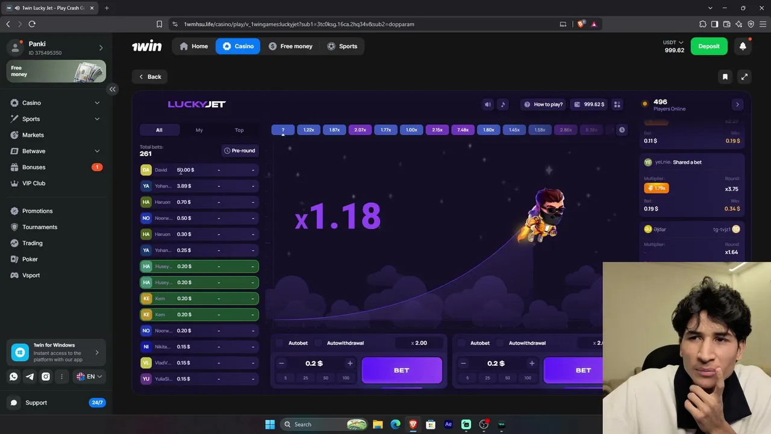Reload the page in the browser
Image resolution: width=771 pixels, height=434 pixels.
(x=32, y=24)
